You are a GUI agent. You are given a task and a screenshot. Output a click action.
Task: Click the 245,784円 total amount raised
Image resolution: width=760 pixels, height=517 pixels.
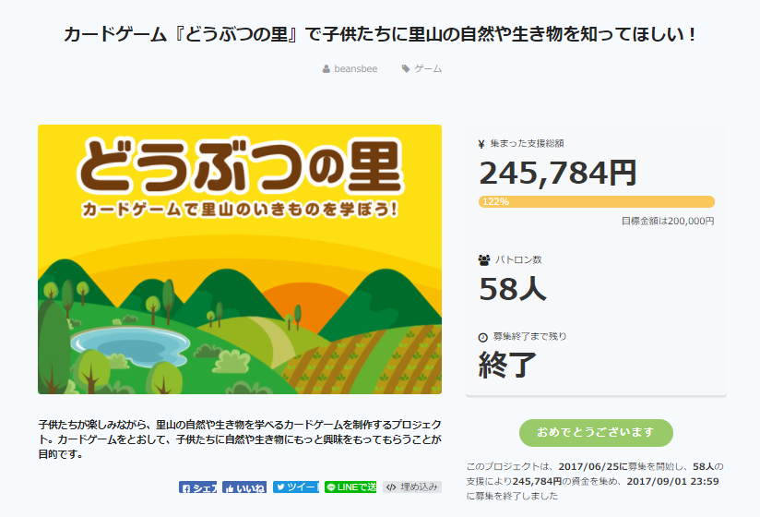pos(557,173)
